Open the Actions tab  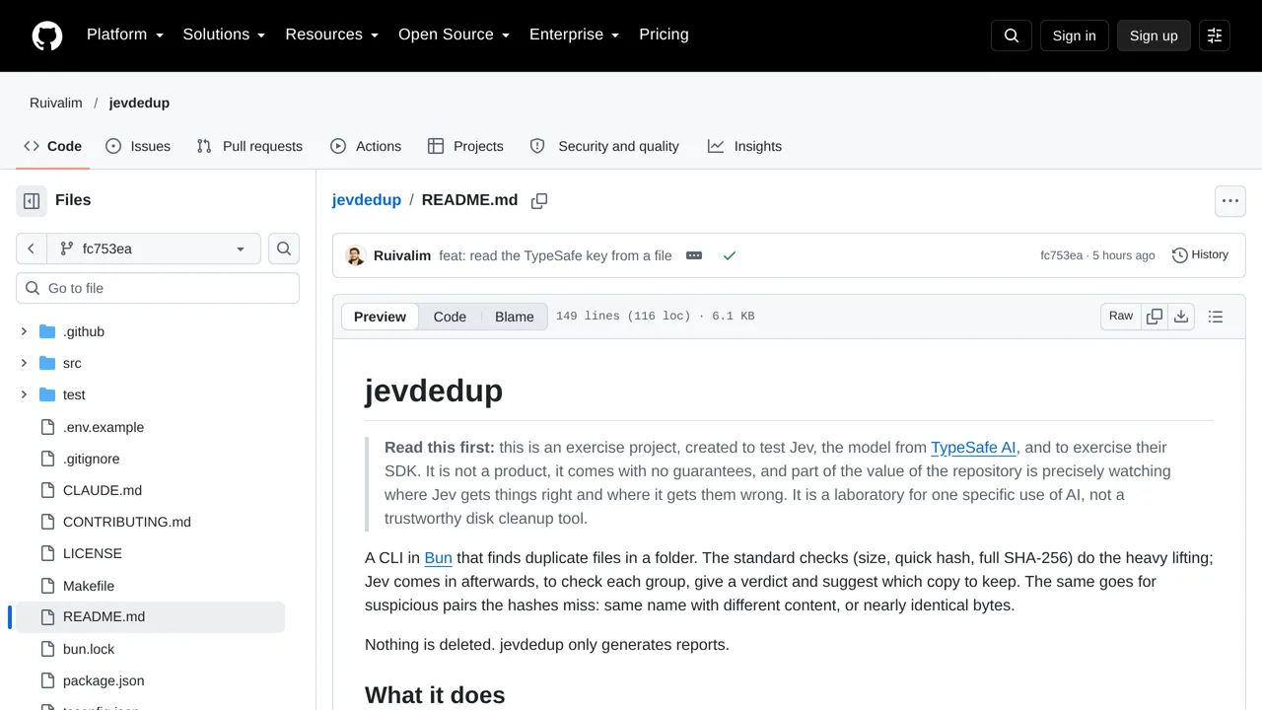(366, 146)
